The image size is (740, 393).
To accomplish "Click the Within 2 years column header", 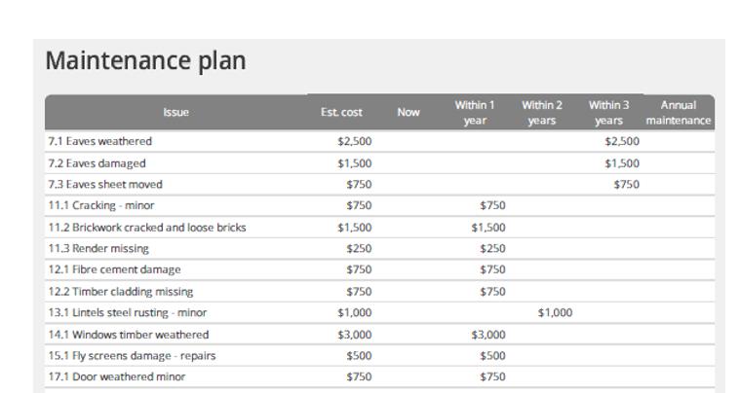I will click(x=542, y=112).
